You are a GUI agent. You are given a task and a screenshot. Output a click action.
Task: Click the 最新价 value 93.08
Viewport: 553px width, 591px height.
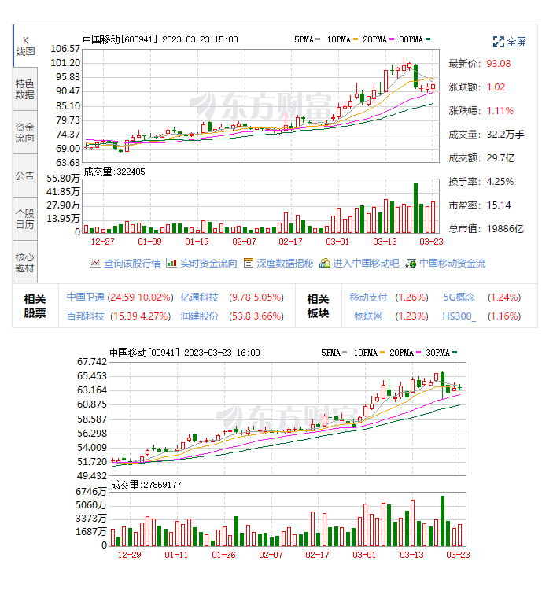pyautogui.click(x=499, y=63)
